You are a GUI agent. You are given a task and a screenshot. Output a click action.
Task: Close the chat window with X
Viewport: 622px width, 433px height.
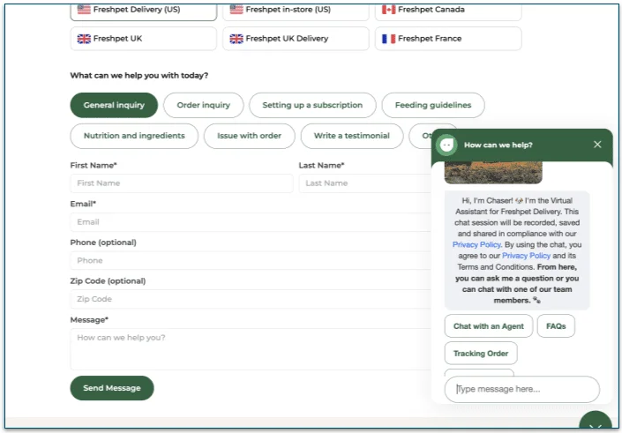pos(597,145)
